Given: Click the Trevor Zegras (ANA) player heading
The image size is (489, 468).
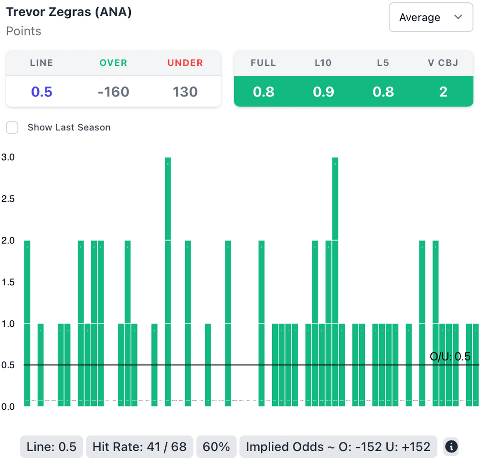Looking at the screenshot, I should [x=69, y=12].
